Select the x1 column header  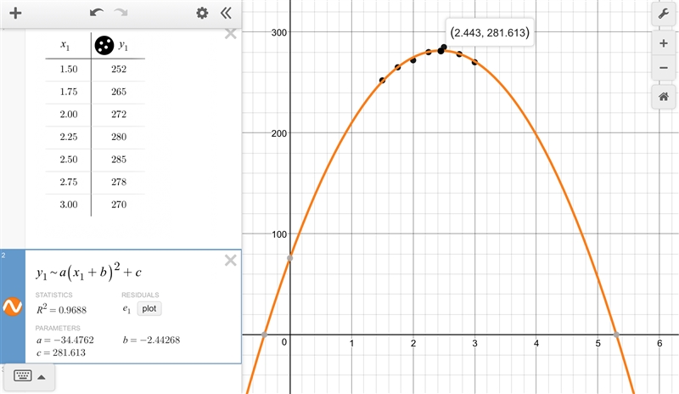point(65,45)
